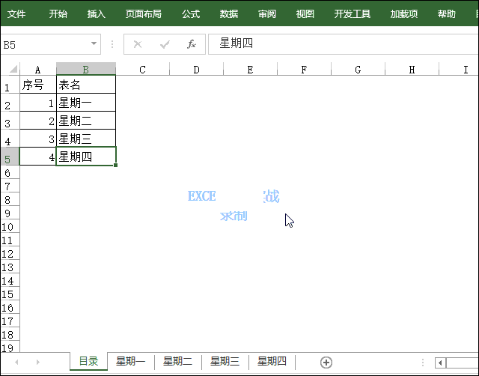This screenshot has height=376, width=479.
Task: Click cell A4 with value 3
Action: click(38, 139)
